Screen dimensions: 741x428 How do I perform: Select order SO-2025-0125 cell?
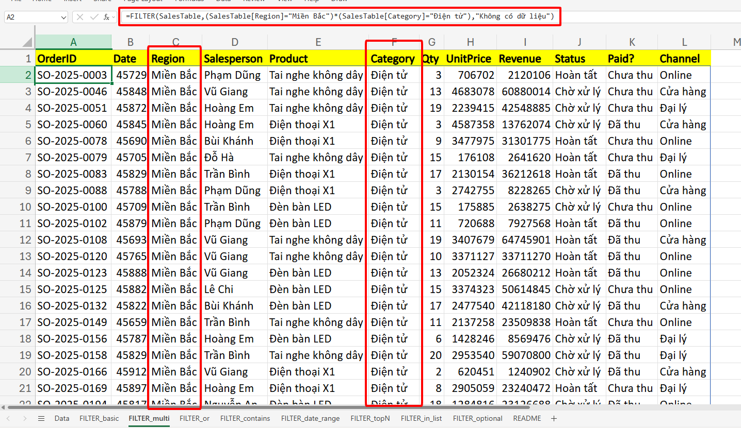73,289
